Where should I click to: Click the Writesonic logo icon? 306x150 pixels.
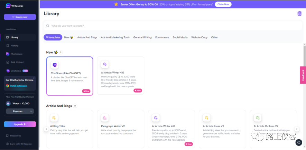8,6
